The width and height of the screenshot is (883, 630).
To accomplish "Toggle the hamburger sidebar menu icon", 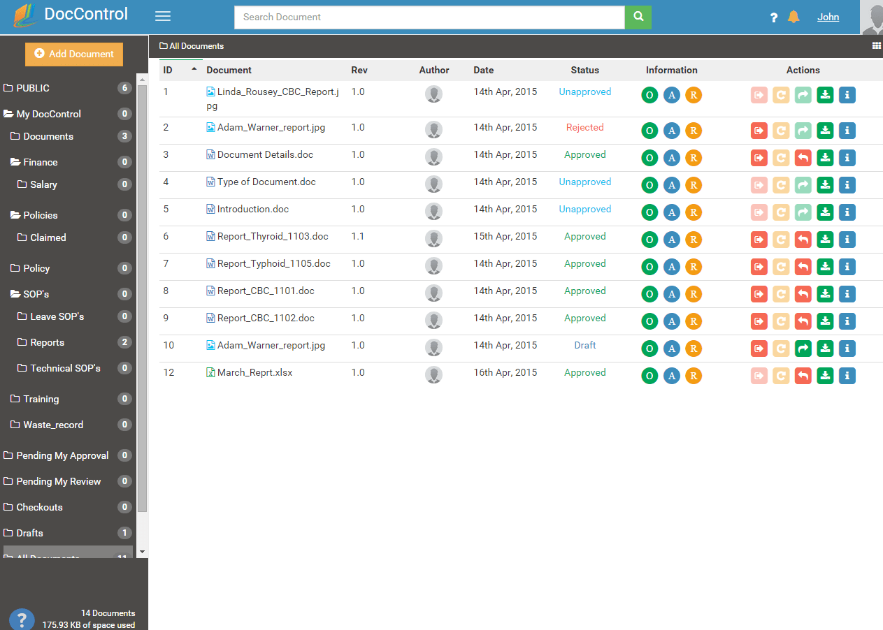I will tap(163, 17).
